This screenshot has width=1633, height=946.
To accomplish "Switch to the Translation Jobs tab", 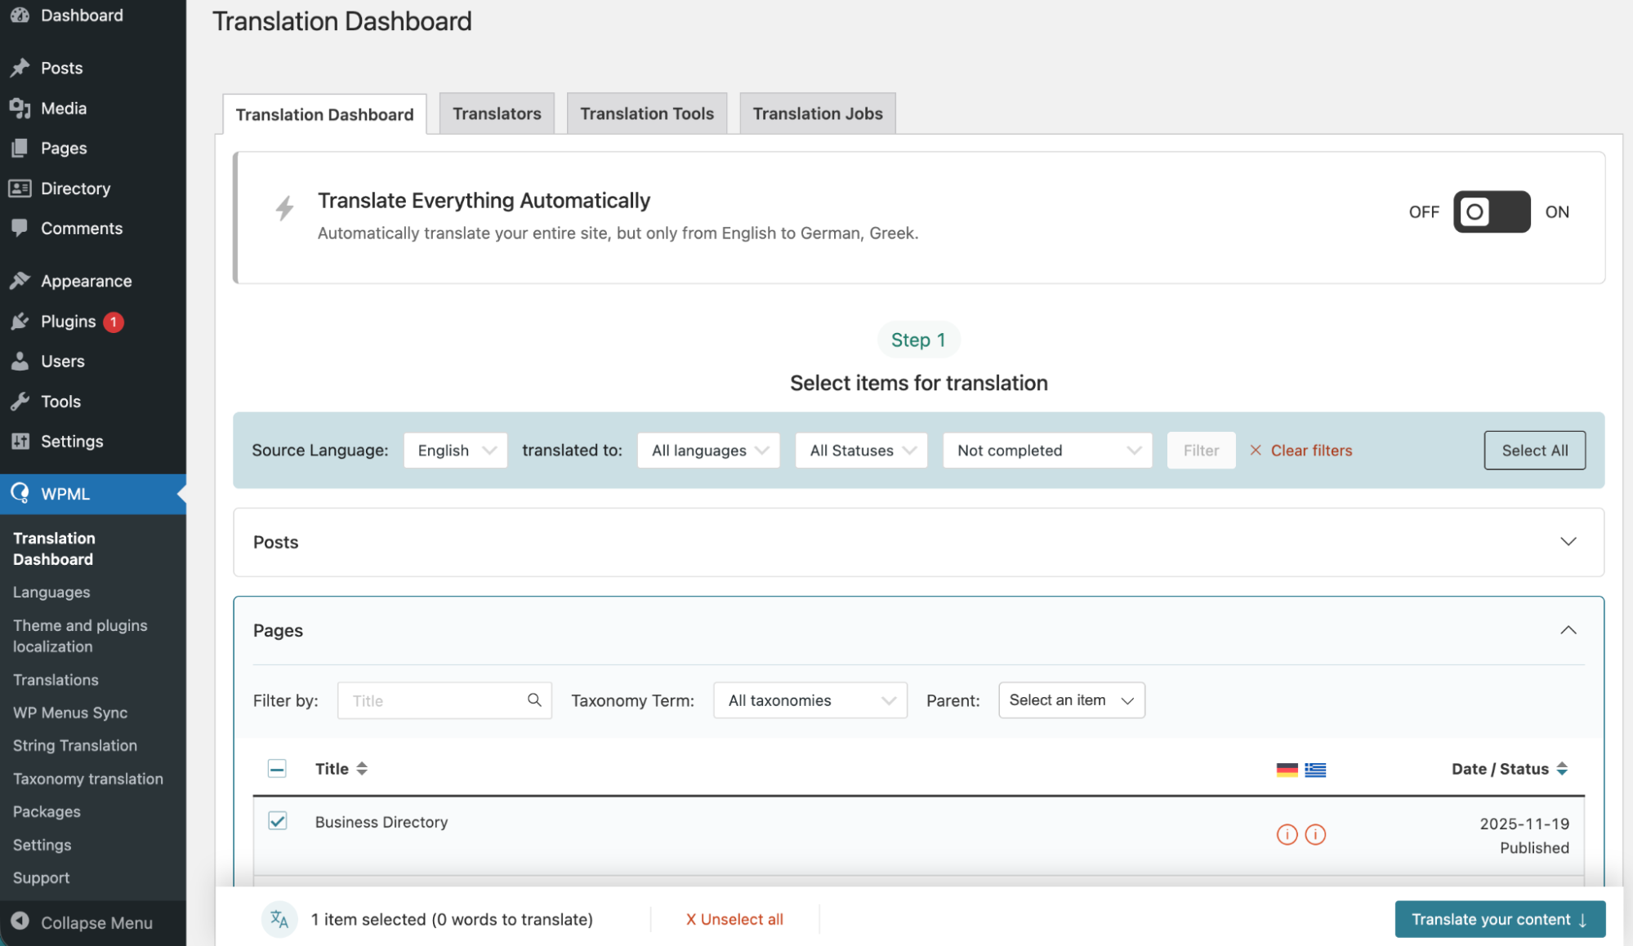I will tap(817, 114).
